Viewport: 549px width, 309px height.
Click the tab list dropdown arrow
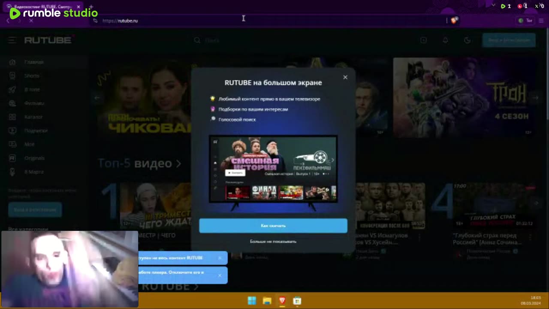[493, 6]
